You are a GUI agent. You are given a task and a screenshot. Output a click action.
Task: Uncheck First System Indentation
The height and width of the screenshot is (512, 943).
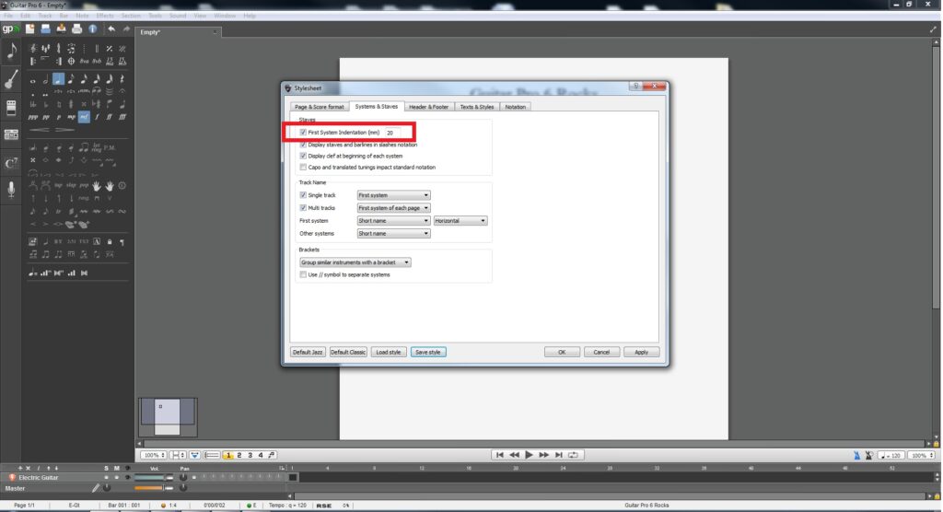pos(303,133)
